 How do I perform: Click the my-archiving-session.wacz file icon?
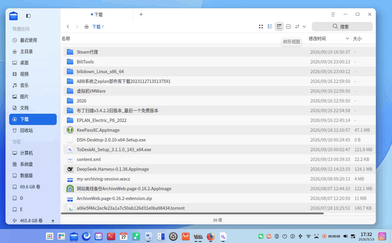[70, 179]
